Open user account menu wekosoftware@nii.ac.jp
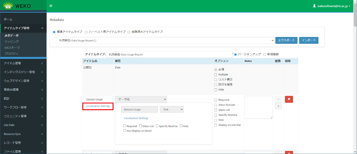The height and width of the screenshot is (154, 357). tap(332, 6)
